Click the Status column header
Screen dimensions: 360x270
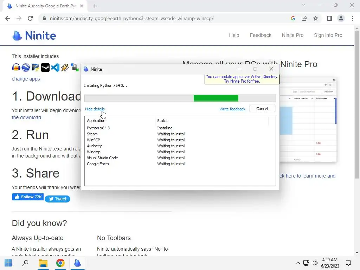(x=212, y=121)
